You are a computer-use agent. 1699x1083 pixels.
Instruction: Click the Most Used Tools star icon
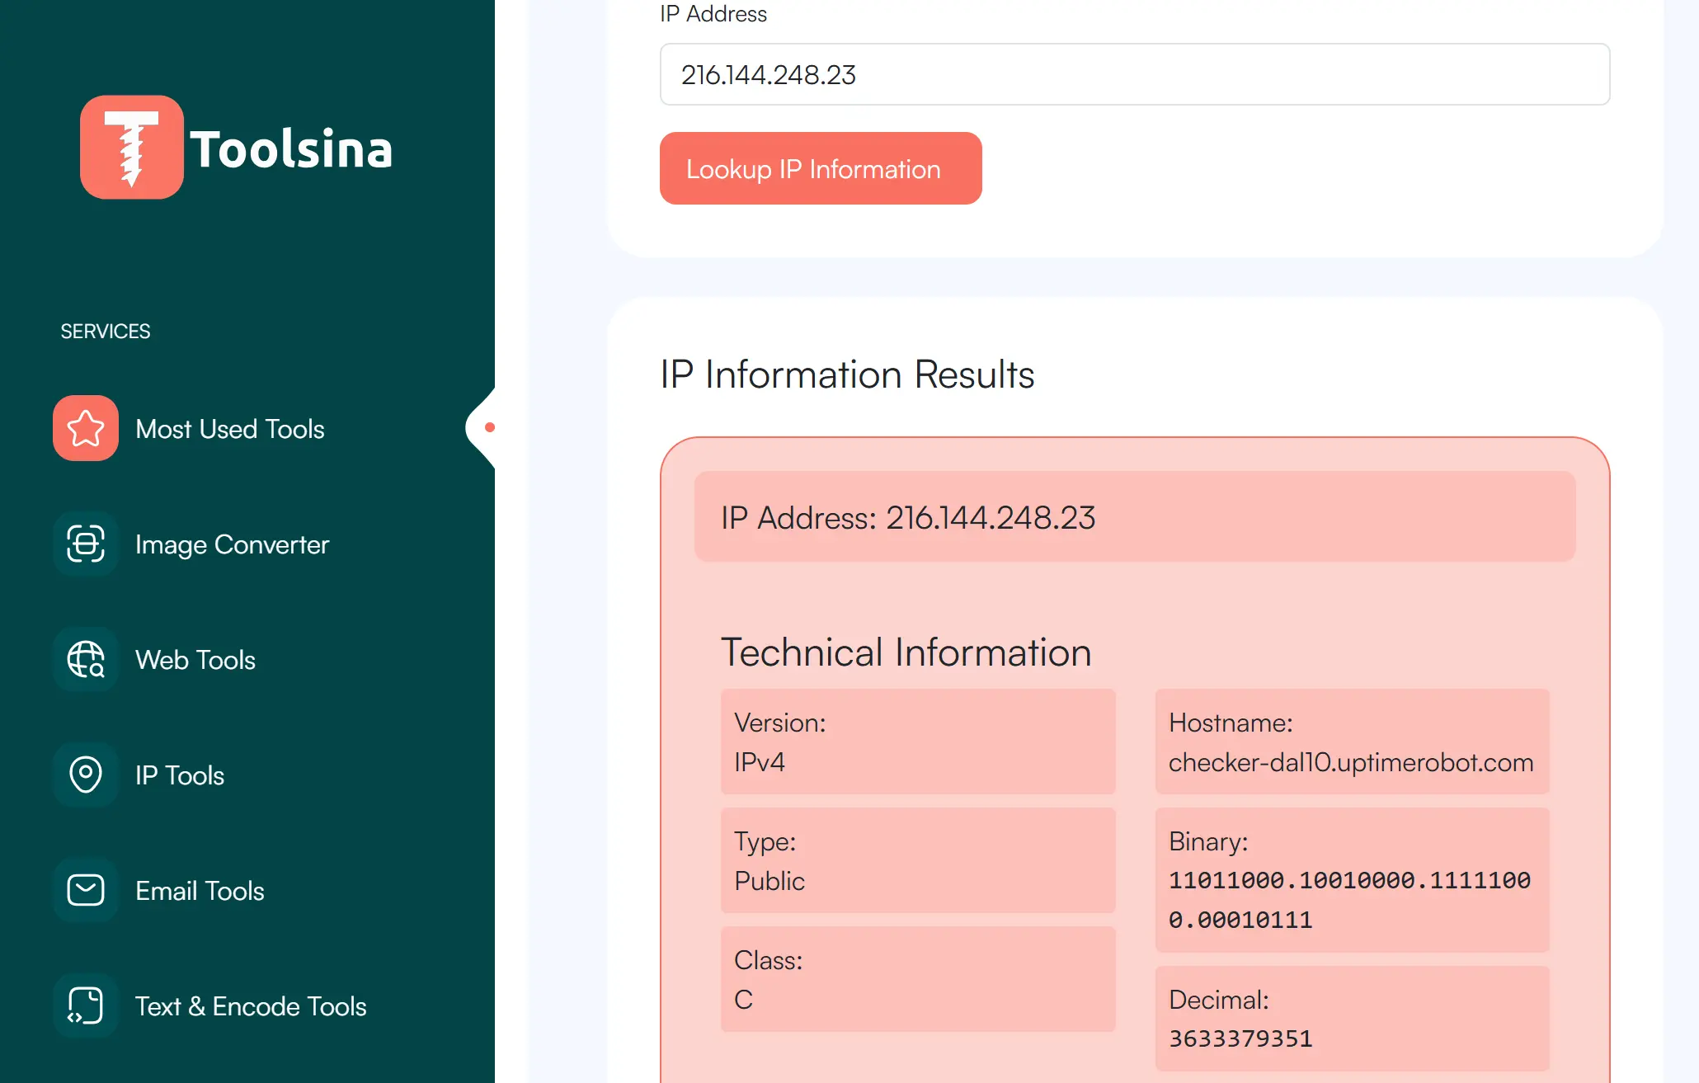pyautogui.click(x=86, y=428)
